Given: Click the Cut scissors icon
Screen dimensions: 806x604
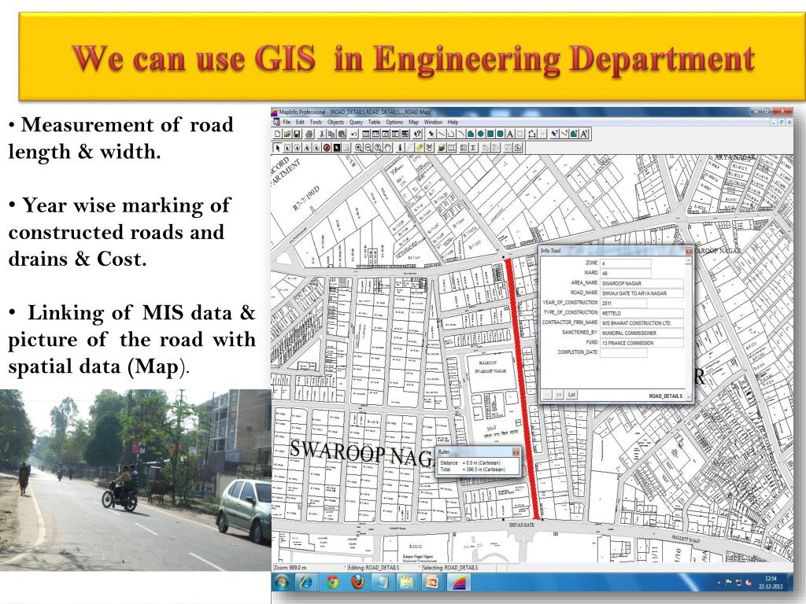Looking at the screenshot, I should click(x=321, y=134).
